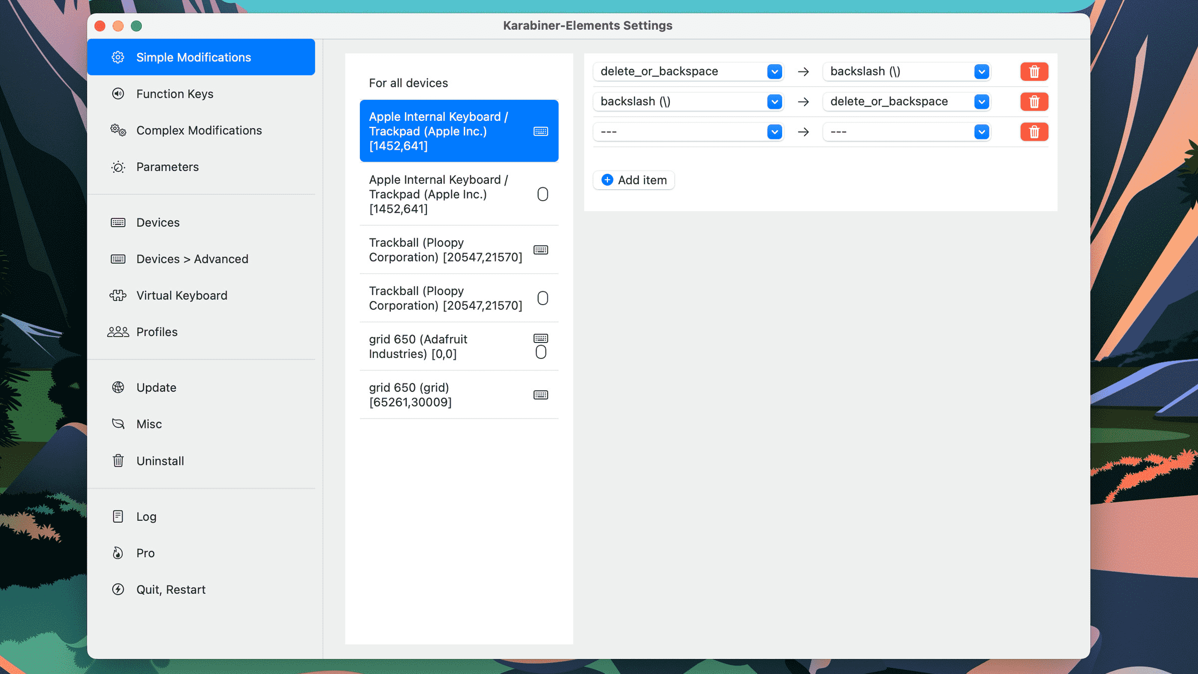This screenshot has height=674, width=1198.
Task: Select Apple Internal Keyboard highlighted device
Action: (x=458, y=131)
